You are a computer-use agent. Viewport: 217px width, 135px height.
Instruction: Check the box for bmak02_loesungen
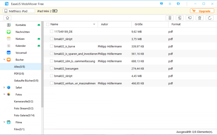pos(51,68)
